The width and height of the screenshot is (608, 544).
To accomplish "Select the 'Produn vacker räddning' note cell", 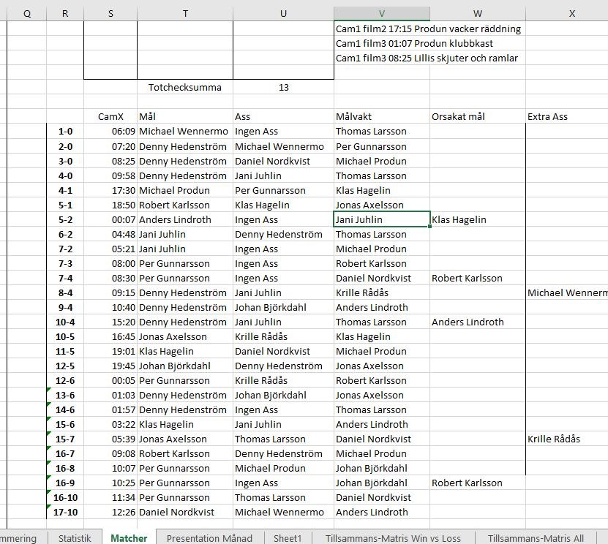I will tap(428, 29).
